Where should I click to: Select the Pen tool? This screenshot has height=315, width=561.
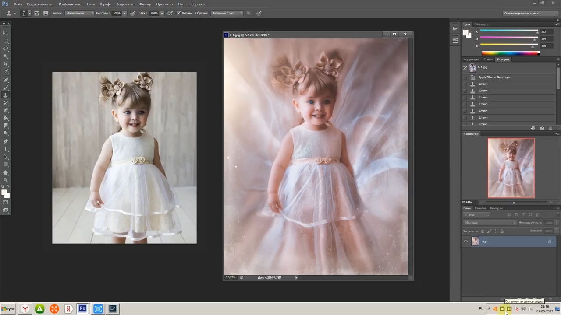pos(6,142)
